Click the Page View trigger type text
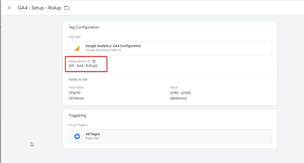Viewport: 304px width, 163px height. [92, 138]
